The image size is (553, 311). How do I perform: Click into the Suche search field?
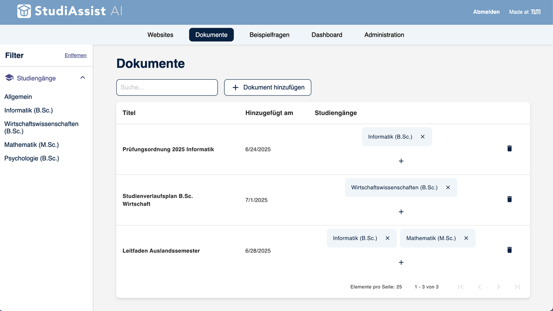tap(167, 87)
